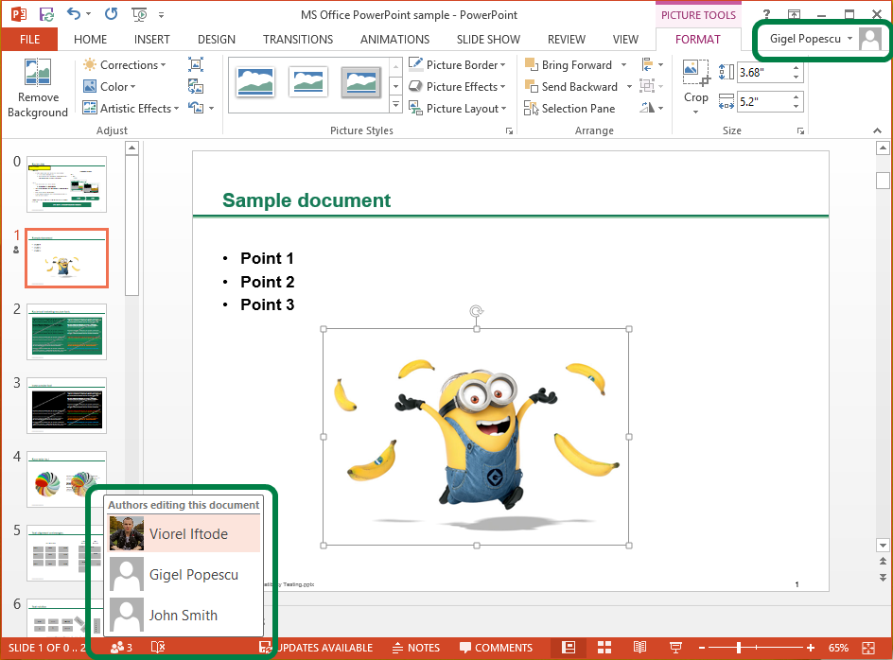Switch to Reading view

(x=639, y=648)
